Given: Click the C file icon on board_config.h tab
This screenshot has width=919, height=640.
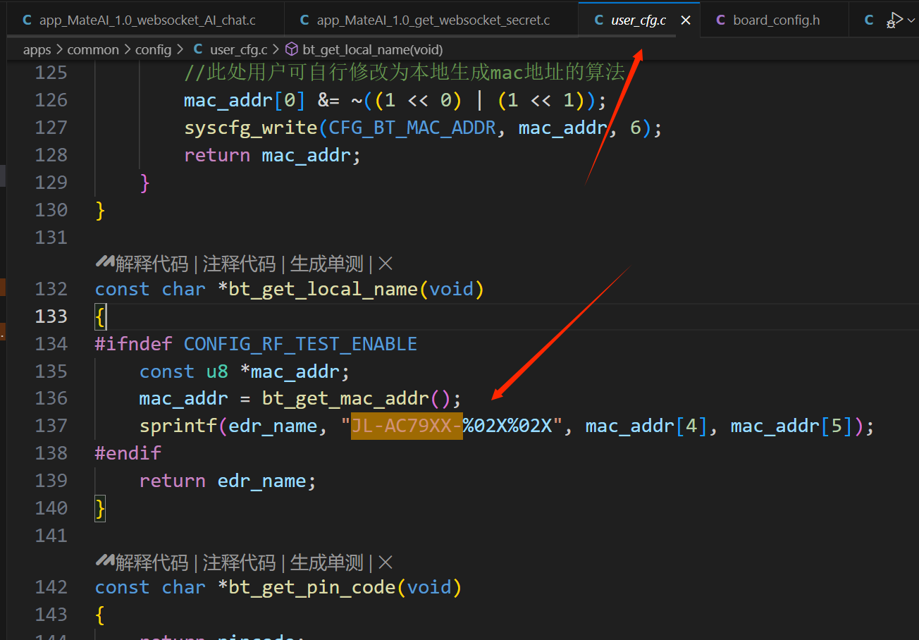Looking at the screenshot, I should point(720,20).
